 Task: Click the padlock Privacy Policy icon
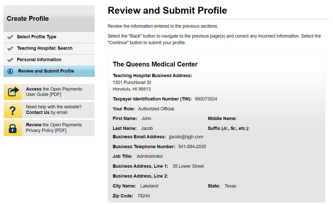pyautogui.click(x=13, y=128)
